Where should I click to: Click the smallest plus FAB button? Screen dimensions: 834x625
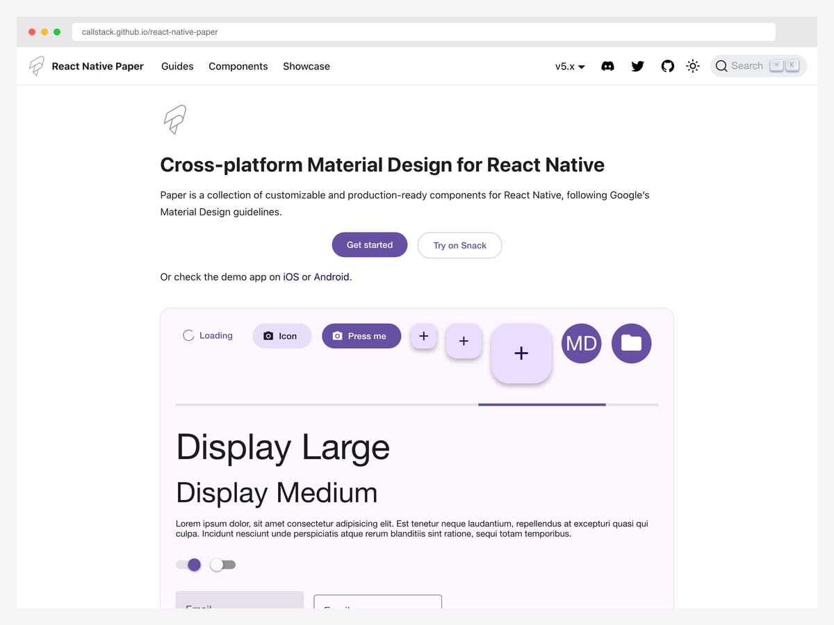tap(424, 336)
